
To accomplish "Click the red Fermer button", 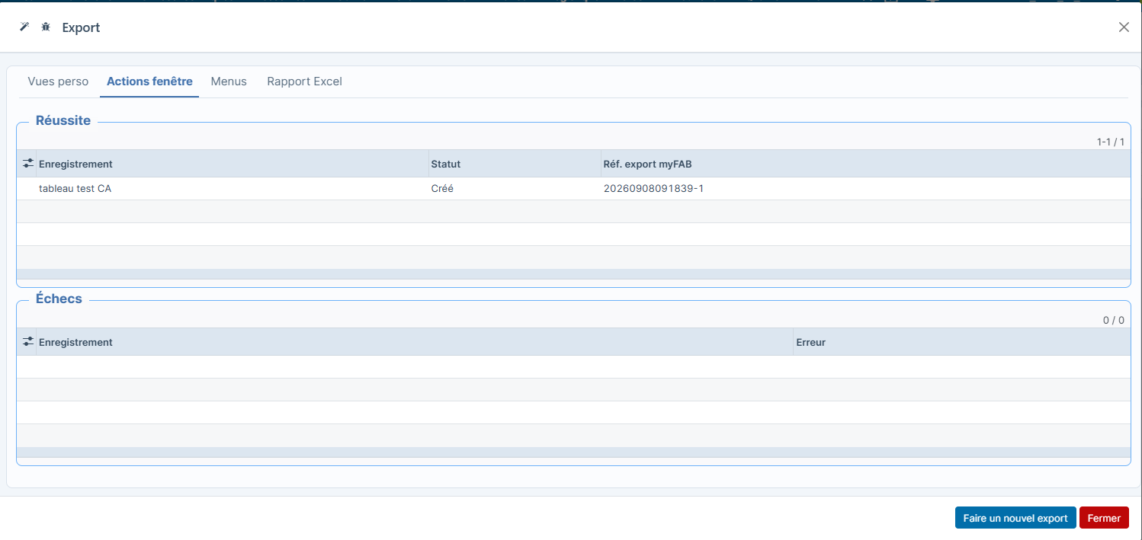I will [x=1104, y=518].
